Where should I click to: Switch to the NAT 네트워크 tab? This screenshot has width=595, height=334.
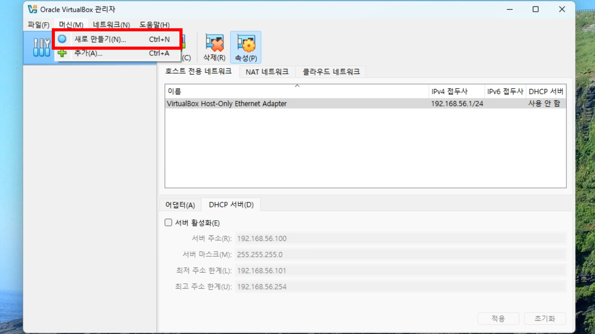[x=267, y=72]
